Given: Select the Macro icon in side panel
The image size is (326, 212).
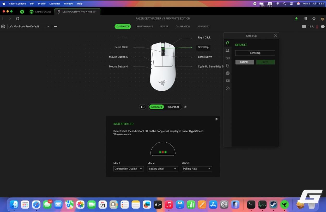Looking at the screenshot, I should 228,73.
